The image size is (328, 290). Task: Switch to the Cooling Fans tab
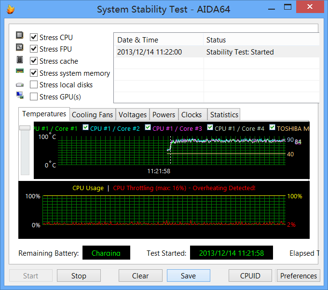coord(92,115)
